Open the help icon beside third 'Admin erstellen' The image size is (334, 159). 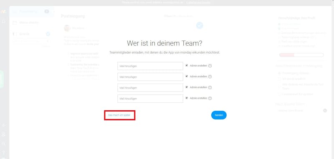click(210, 87)
